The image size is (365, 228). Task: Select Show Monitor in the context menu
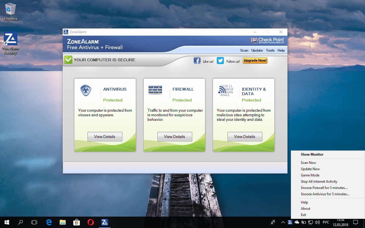coord(312,154)
